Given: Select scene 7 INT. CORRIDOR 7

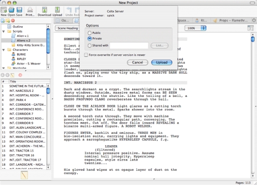Looking at the screenshot, I should (x=24, y=114).
